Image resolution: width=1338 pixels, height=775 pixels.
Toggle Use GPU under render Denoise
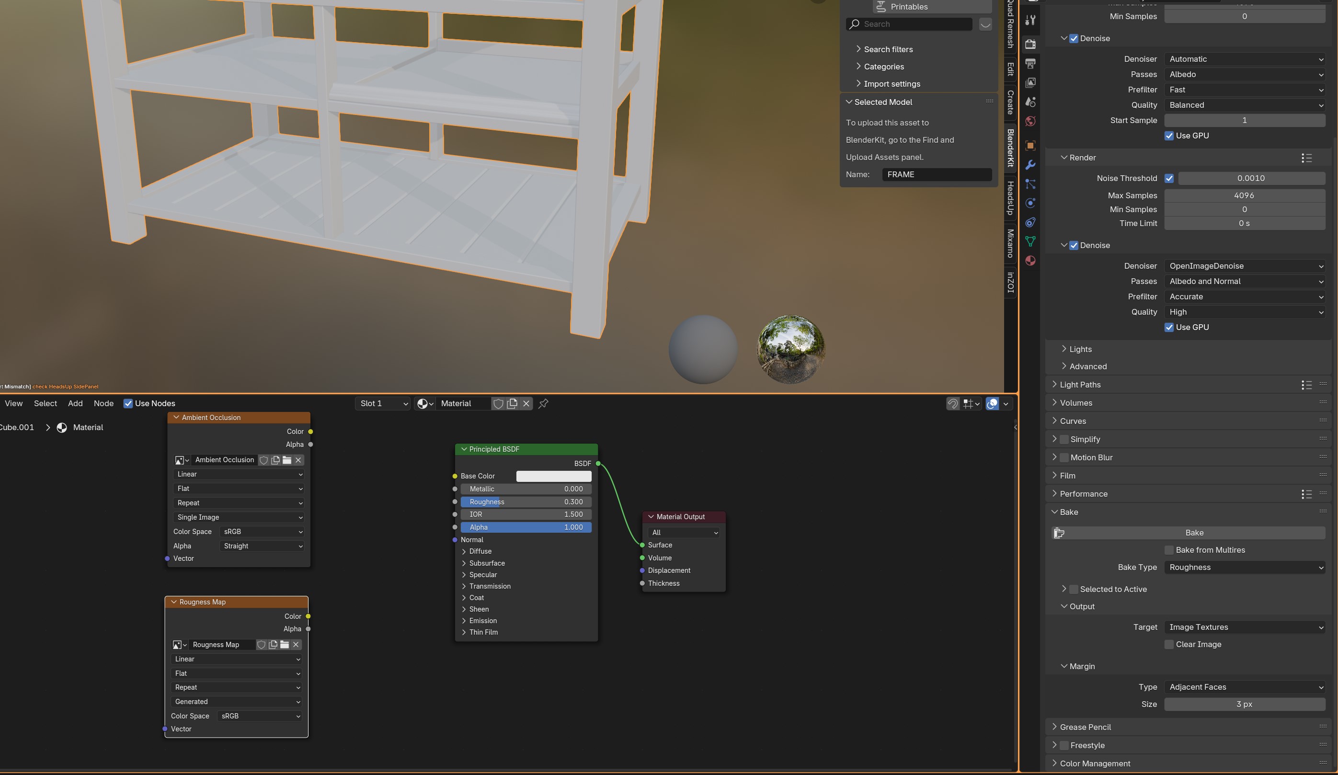point(1169,328)
